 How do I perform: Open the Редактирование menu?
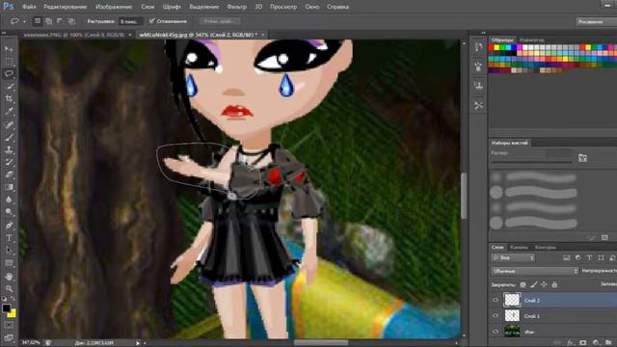click(x=66, y=7)
